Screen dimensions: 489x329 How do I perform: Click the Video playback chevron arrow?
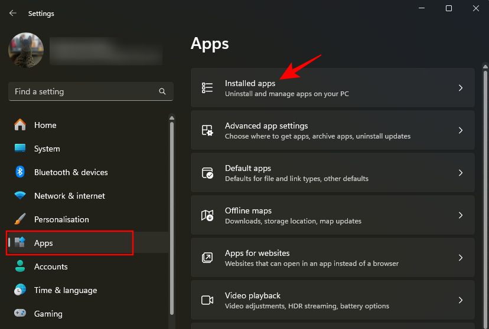point(461,300)
